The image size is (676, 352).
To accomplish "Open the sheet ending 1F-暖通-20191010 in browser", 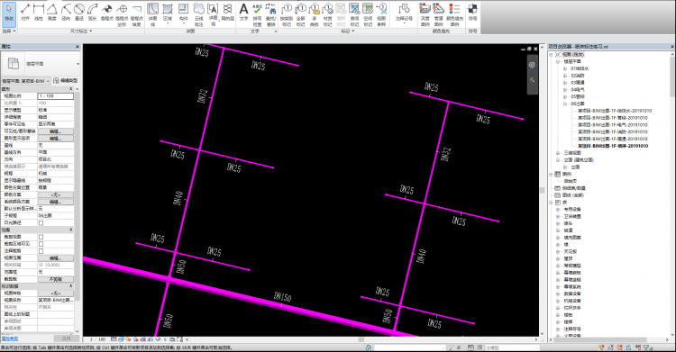I will coord(613,139).
